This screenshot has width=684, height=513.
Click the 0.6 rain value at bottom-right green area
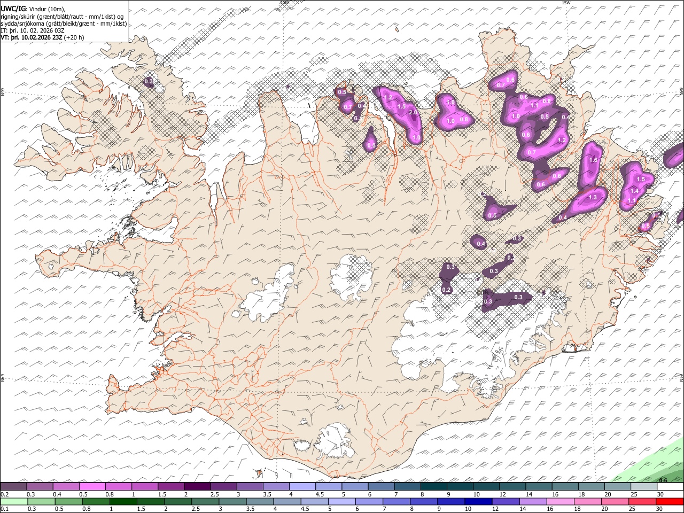tap(663, 480)
